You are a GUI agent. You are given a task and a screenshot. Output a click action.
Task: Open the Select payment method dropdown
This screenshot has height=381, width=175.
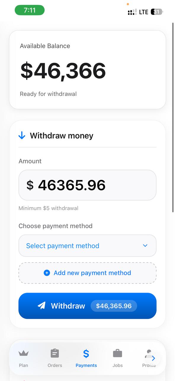(x=87, y=246)
